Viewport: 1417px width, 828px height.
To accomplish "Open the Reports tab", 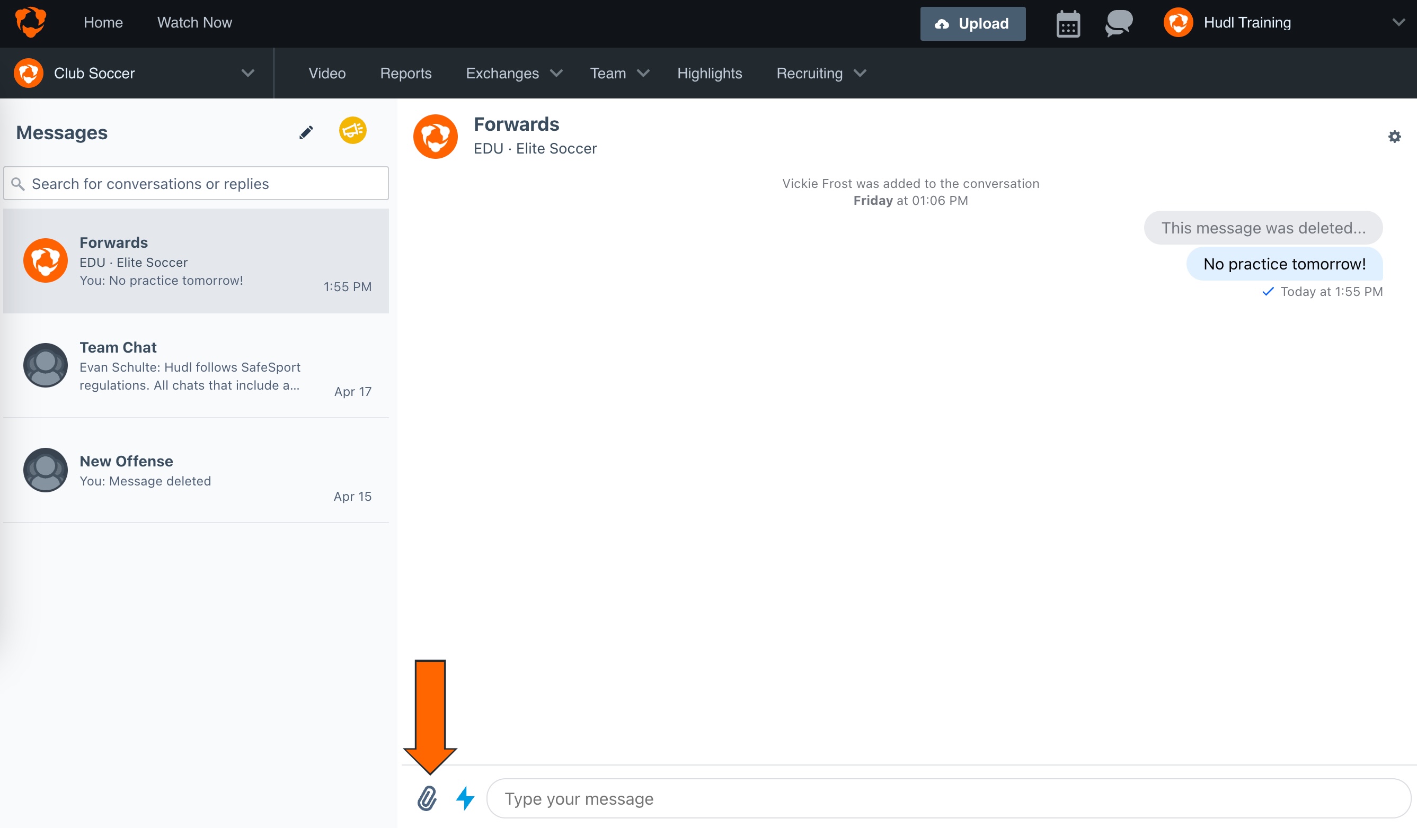I will coord(405,73).
